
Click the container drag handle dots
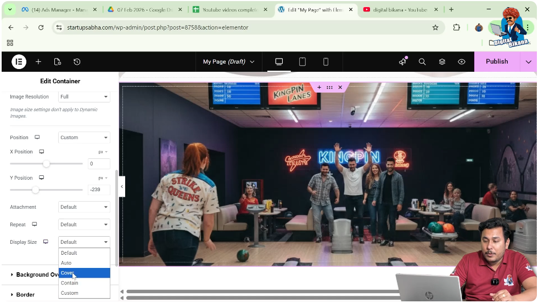(x=329, y=87)
